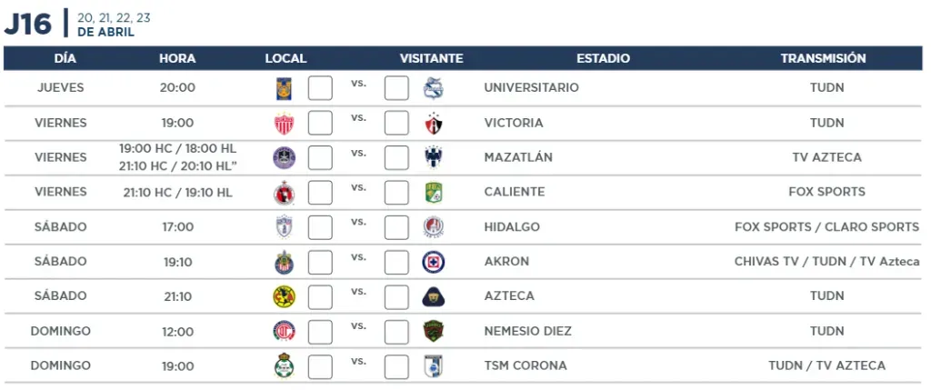The height and width of the screenshot is (390, 931).
Task: Check the visitor box next to Cruz Azul
Action: point(396,262)
